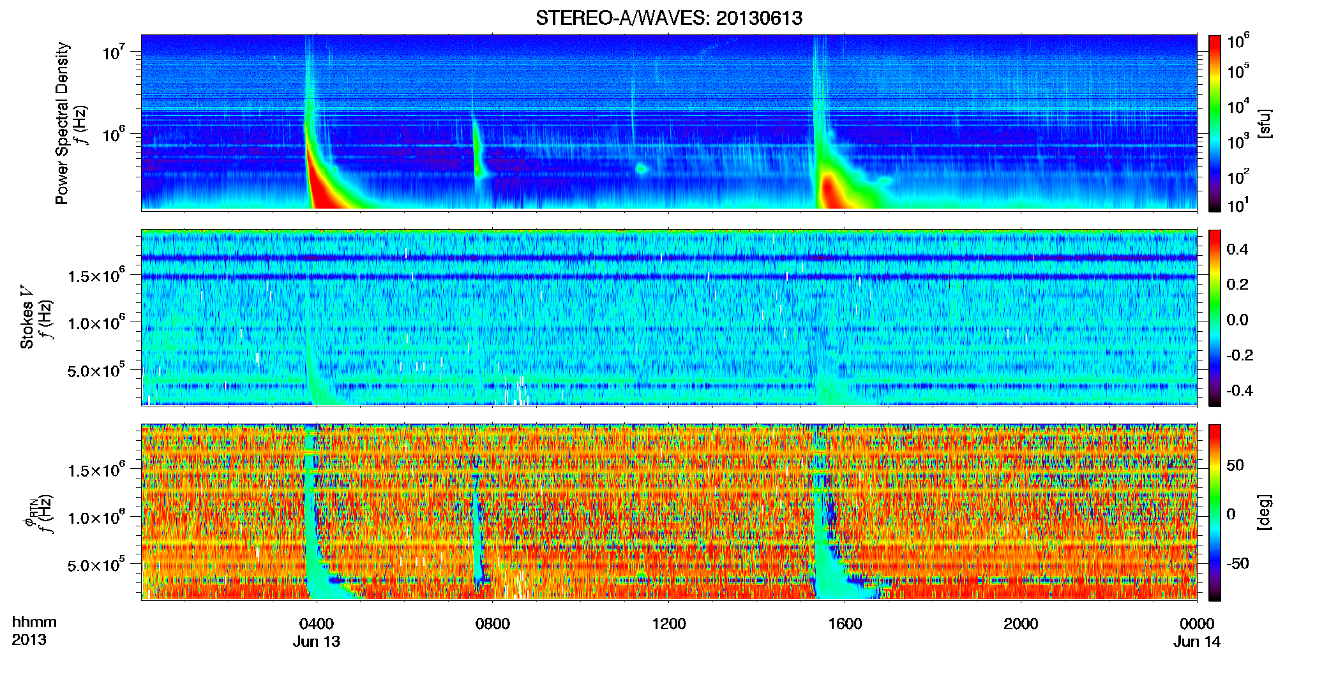Click the power spectral density color bar
The image size is (1338, 689).
click(x=1215, y=123)
